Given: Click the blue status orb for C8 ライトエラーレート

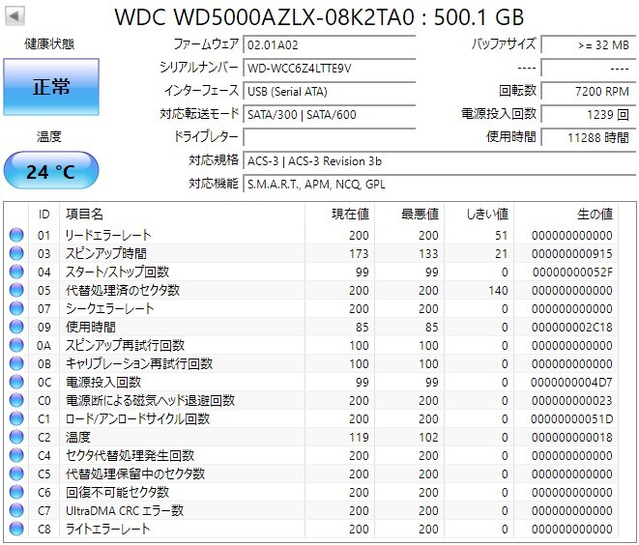Looking at the screenshot, I should [x=16, y=529].
